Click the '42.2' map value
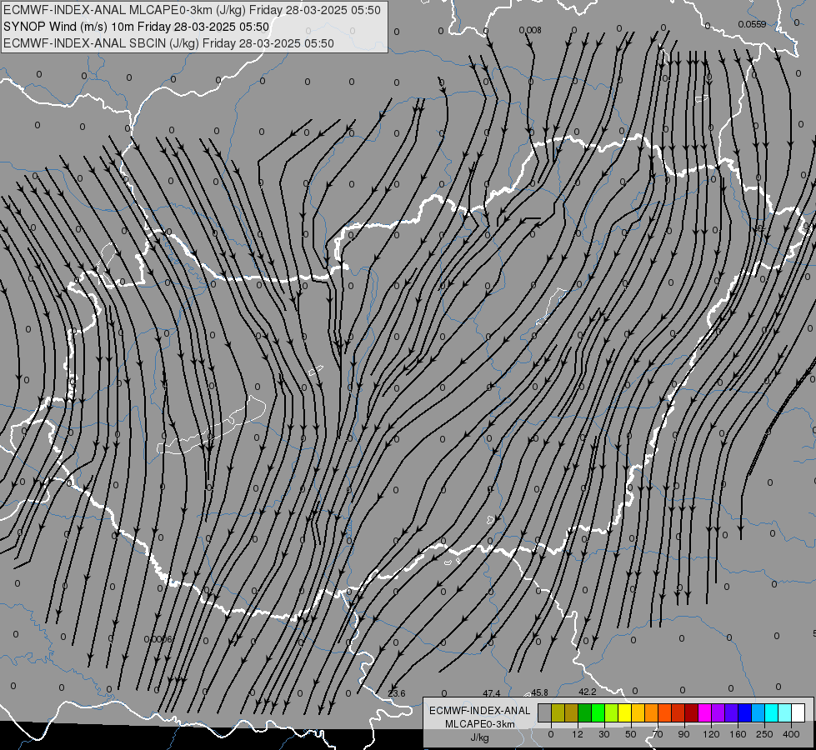816x750 pixels. (x=587, y=692)
